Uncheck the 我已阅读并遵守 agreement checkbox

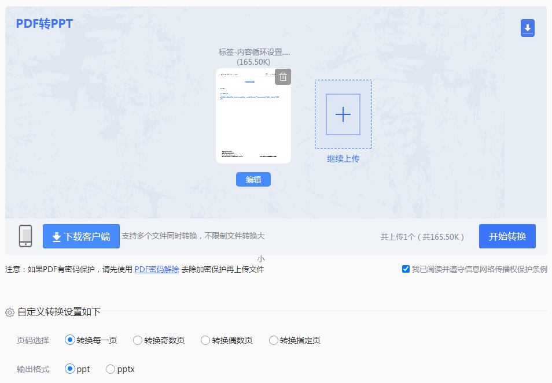pyautogui.click(x=406, y=269)
